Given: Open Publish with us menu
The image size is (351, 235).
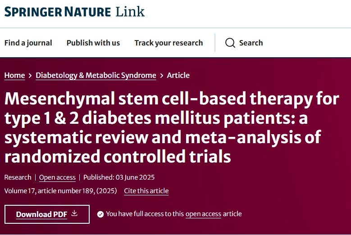Looking at the screenshot, I should point(93,43).
